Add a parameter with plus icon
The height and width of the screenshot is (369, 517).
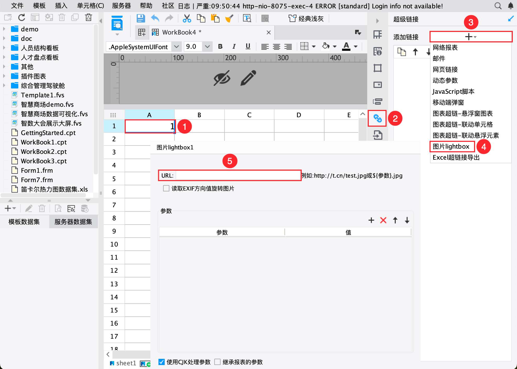point(371,220)
